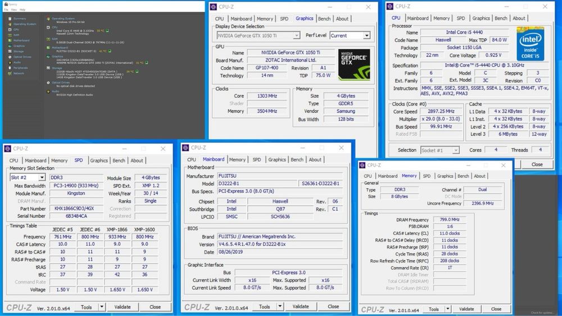Click Storage temperature status icon in Speccy summary

137,72
